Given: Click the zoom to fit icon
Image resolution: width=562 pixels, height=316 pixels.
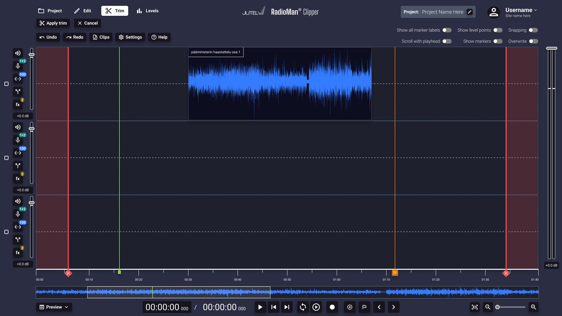Looking at the screenshot, I should [475, 307].
